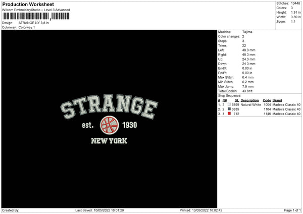Click the Trims value '22'

(x=244, y=45)
